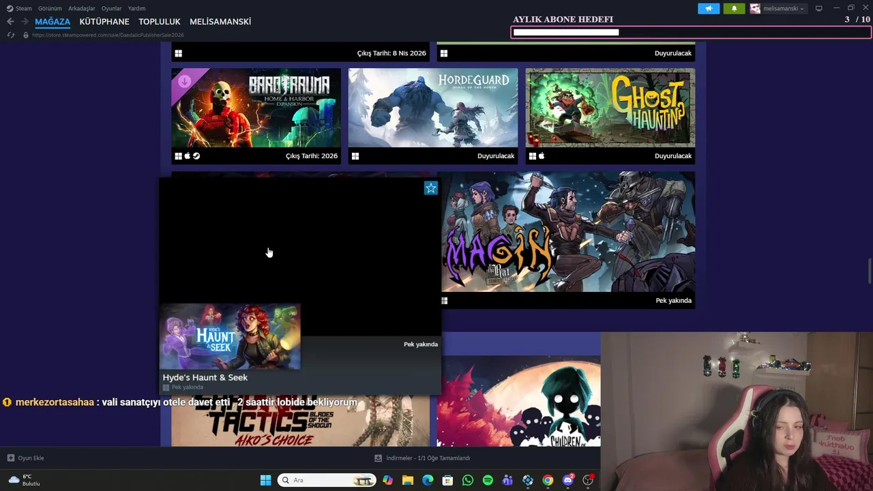Click the Hyde's Haunt & Seek title
Image resolution: width=873 pixels, height=491 pixels.
click(x=205, y=377)
